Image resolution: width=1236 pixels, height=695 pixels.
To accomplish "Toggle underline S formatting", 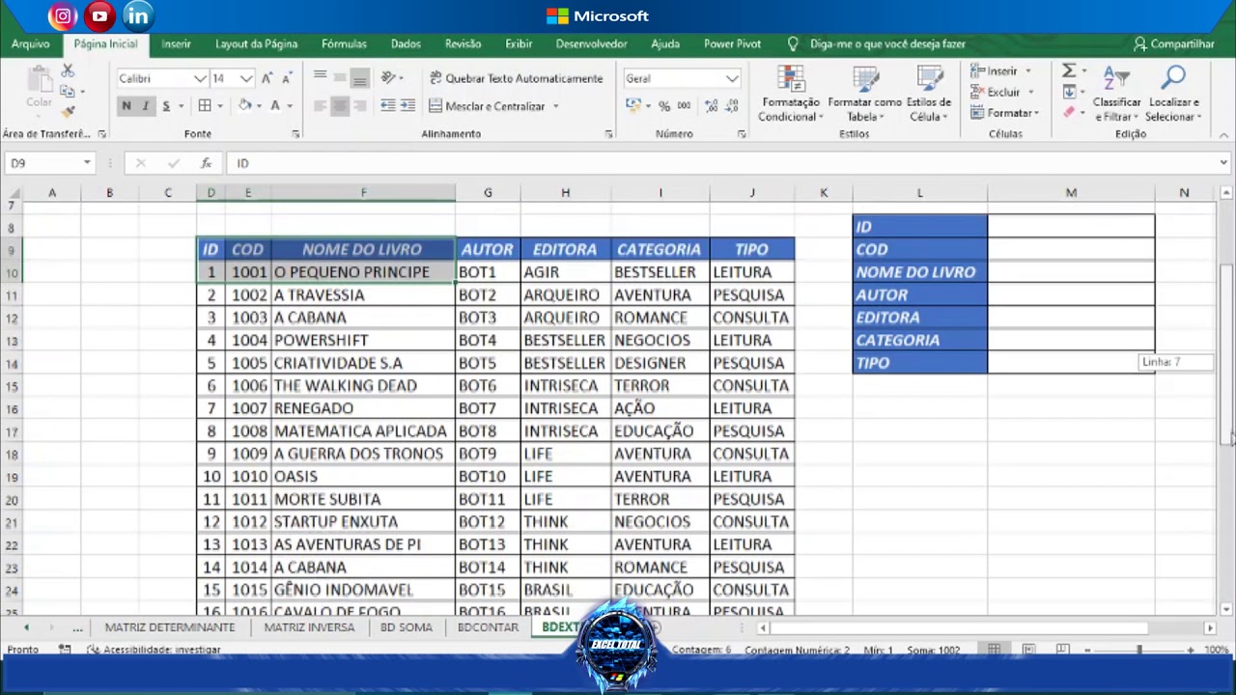I will coord(166,106).
